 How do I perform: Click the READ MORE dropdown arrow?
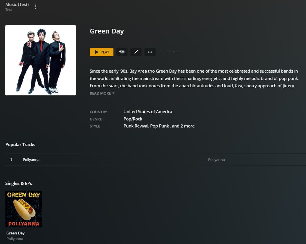[x=113, y=93]
